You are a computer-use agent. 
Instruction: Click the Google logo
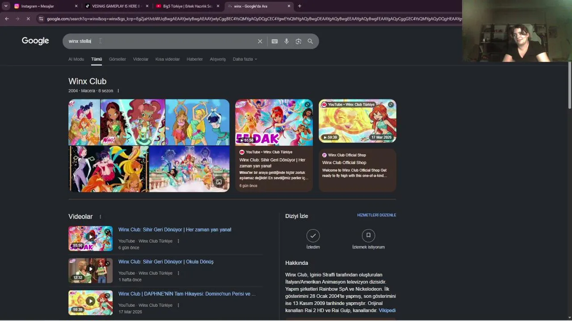[x=35, y=41]
